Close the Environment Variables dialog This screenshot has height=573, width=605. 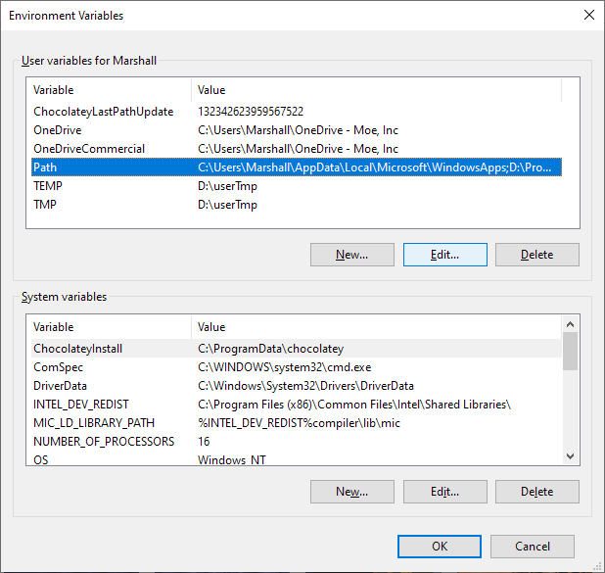point(588,16)
